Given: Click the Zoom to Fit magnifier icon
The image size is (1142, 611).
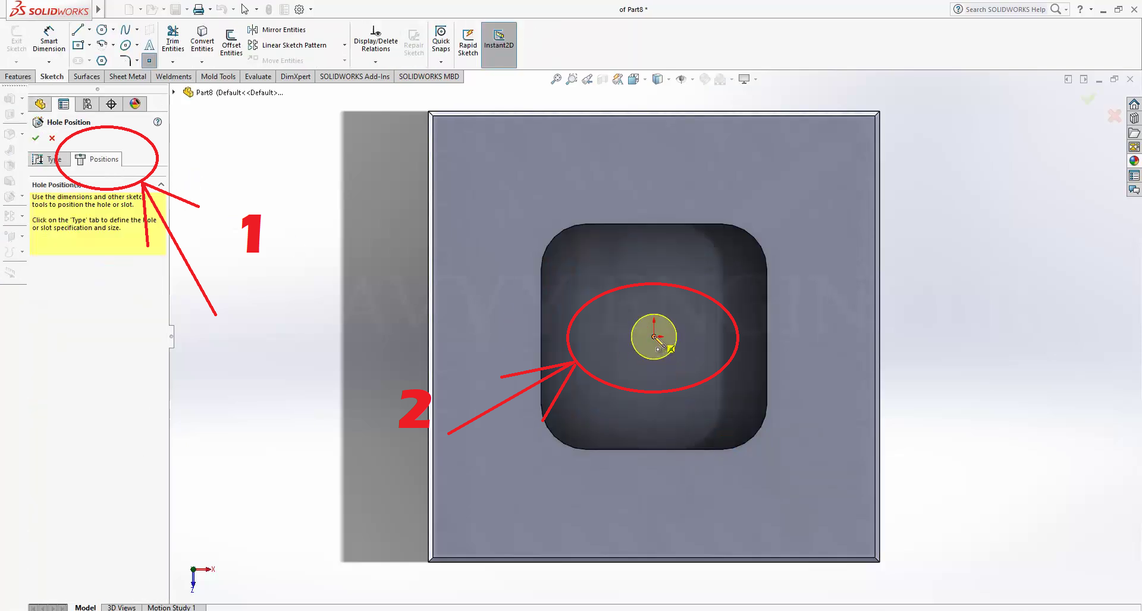Looking at the screenshot, I should tap(556, 79).
